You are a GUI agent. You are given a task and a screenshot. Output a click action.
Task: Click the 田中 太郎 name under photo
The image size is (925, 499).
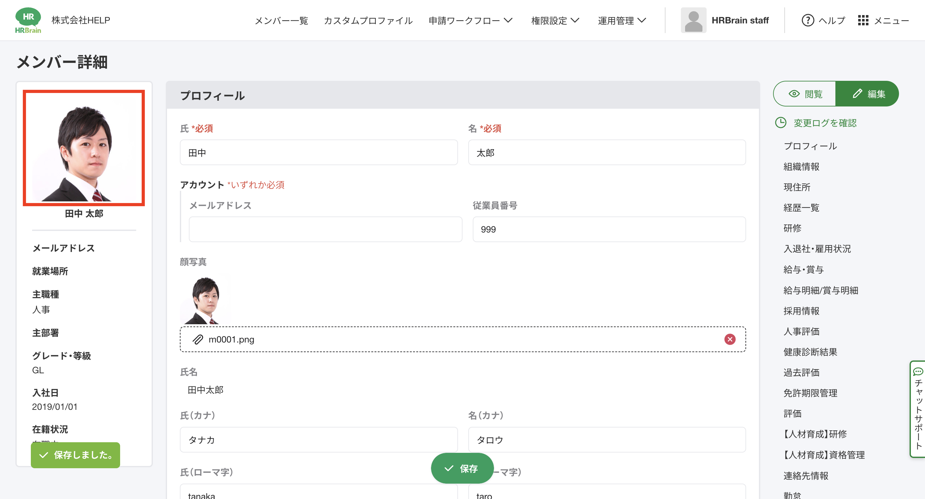(x=84, y=214)
